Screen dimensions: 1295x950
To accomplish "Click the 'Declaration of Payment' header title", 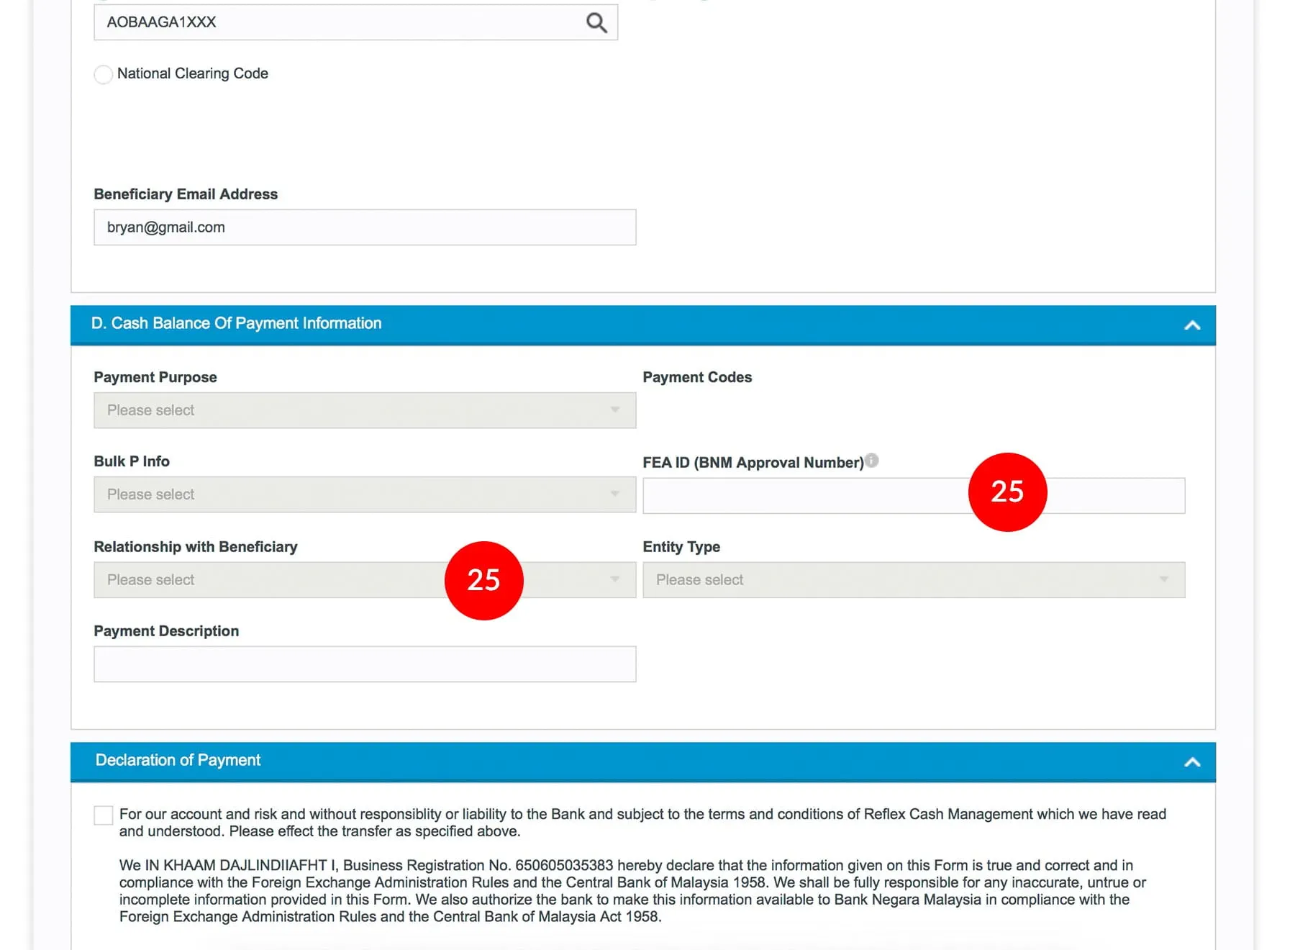I will [178, 761].
